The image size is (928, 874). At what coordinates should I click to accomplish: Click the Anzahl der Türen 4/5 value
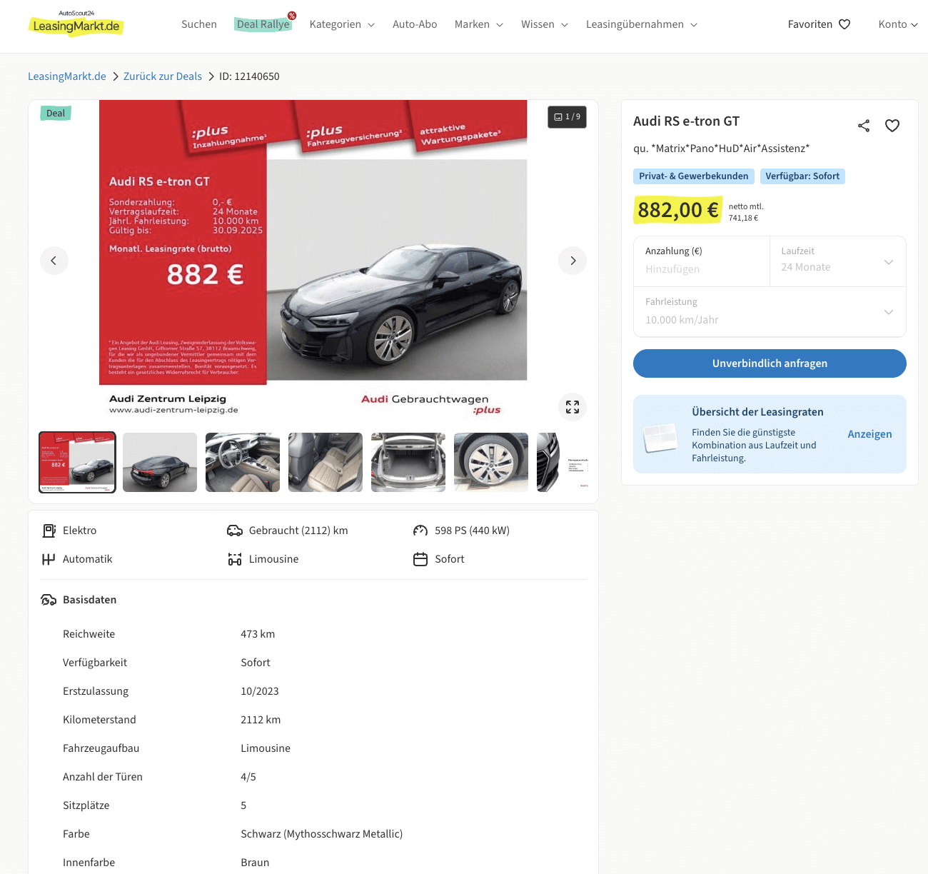pyautogui.click(x=248, y=777)
